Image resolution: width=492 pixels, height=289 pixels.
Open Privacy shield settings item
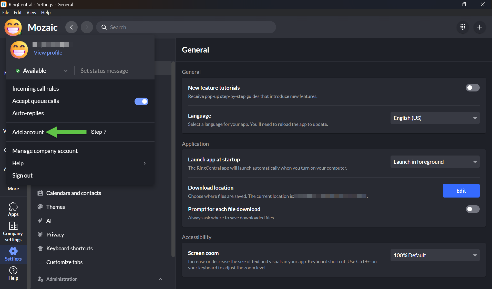coord(55,234)
